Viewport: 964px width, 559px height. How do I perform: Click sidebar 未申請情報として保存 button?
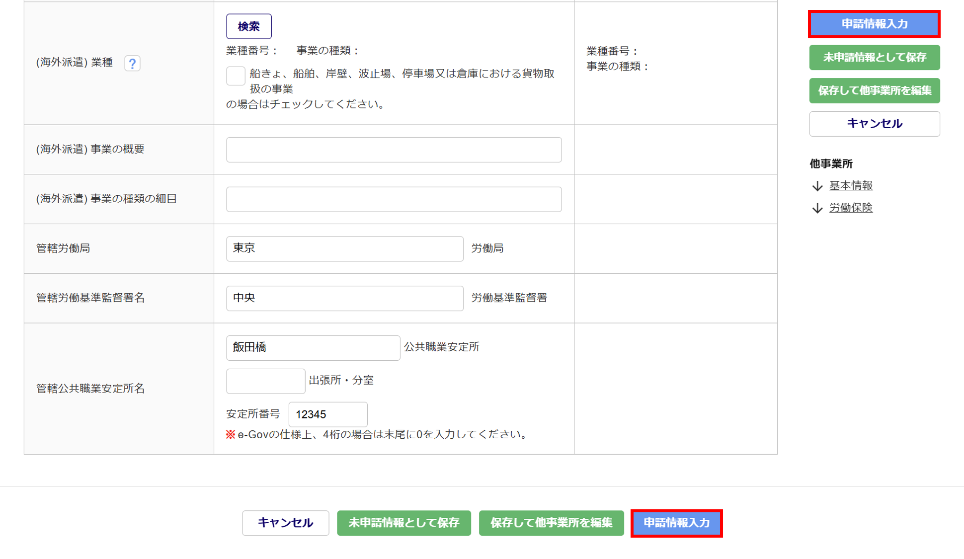pos(874,58)
